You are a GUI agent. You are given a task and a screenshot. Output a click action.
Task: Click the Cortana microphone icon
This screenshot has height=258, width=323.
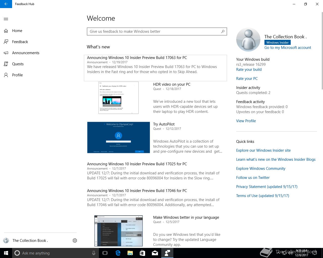click(94, 253)
